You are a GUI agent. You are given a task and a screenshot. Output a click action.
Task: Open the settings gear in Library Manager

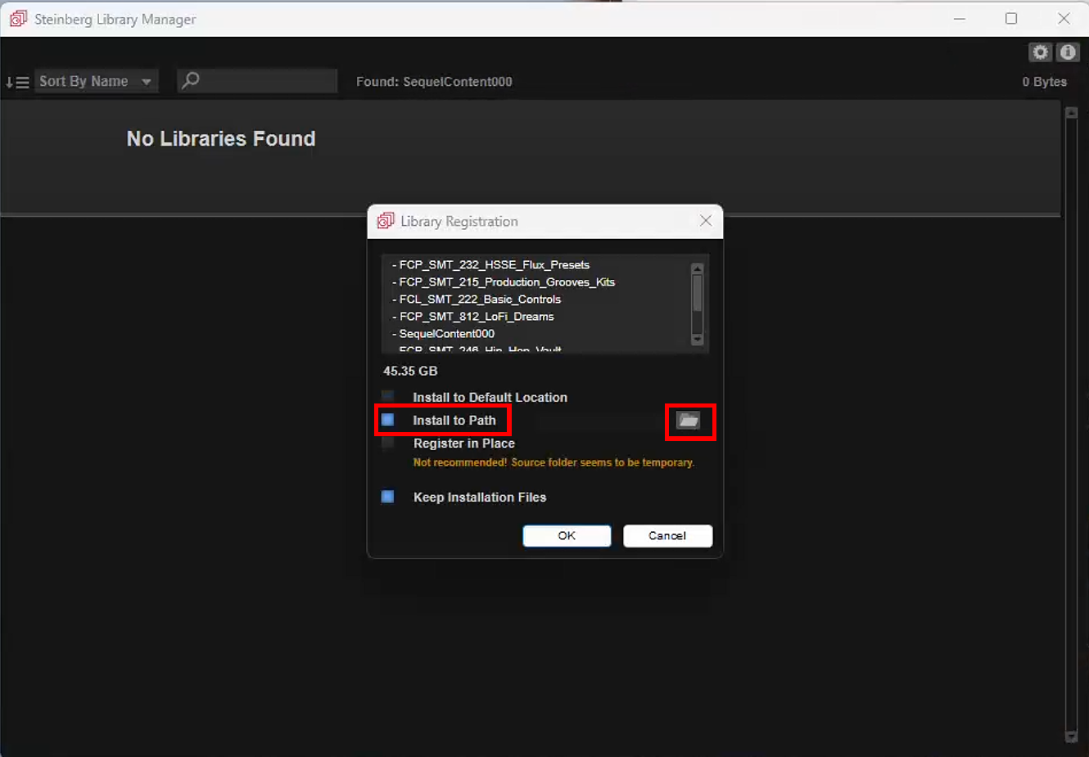[1040, 52]
